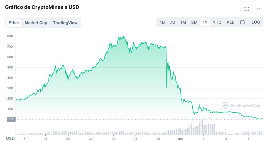Open the TradingView tab
The image size is (270, 142).
tap(65, 23)
